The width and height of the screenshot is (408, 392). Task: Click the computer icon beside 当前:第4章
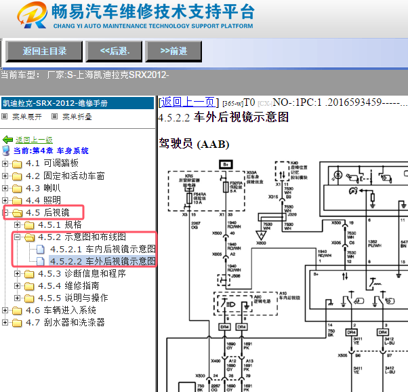6,151
